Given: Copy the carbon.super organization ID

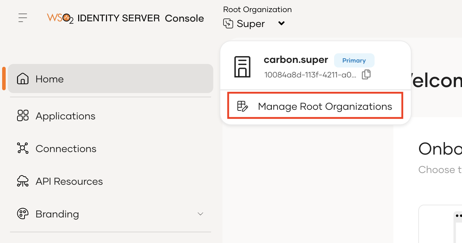Looking at the screenshot, I should tap(366, 75).
